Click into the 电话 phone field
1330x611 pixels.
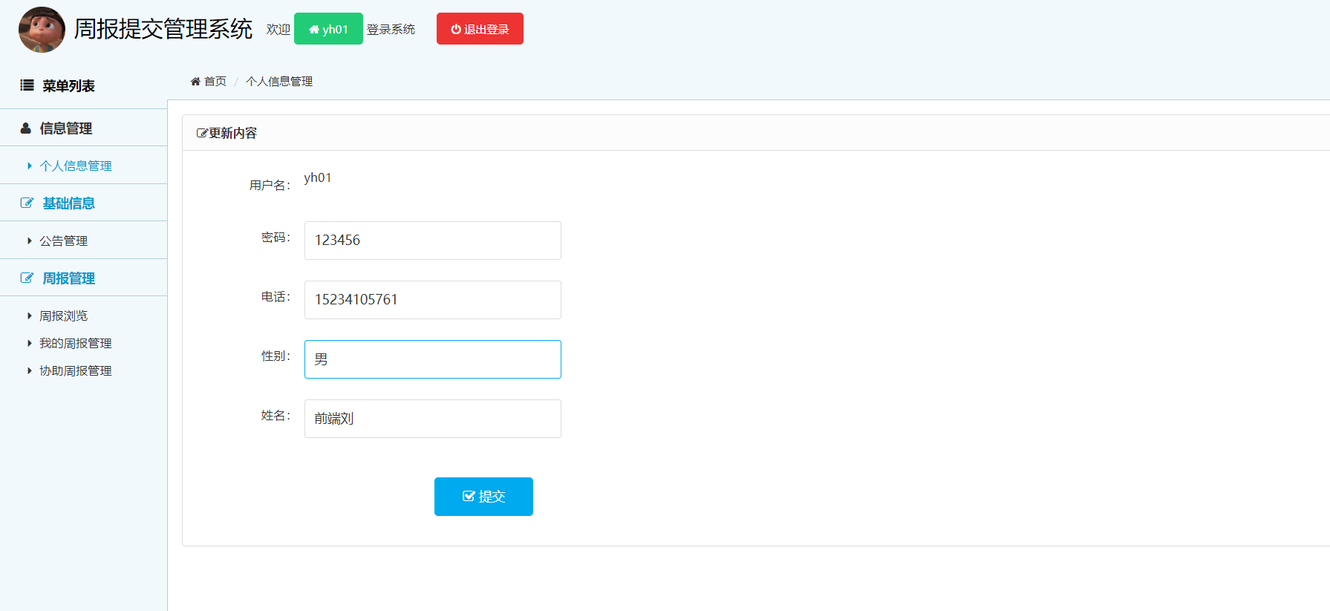433,300
